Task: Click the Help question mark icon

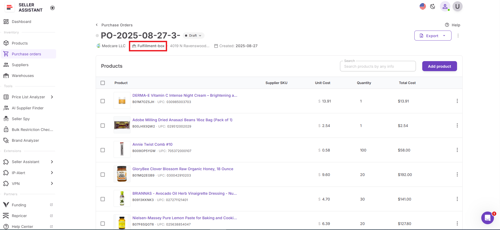Action: tap(447, 25)
